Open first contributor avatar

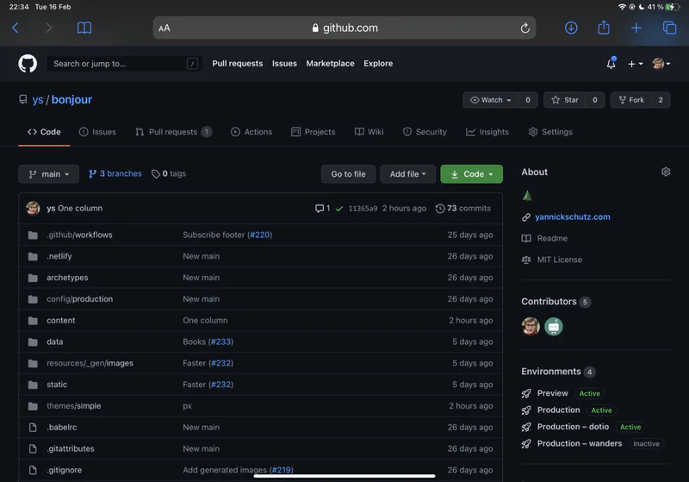point(531,326)
